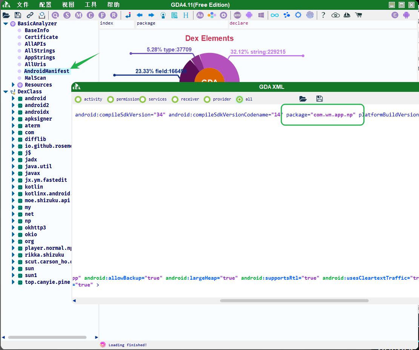Click the open file folder icon in main toolbar
This screenshot has height=350, width=419.
pos(6,15)
